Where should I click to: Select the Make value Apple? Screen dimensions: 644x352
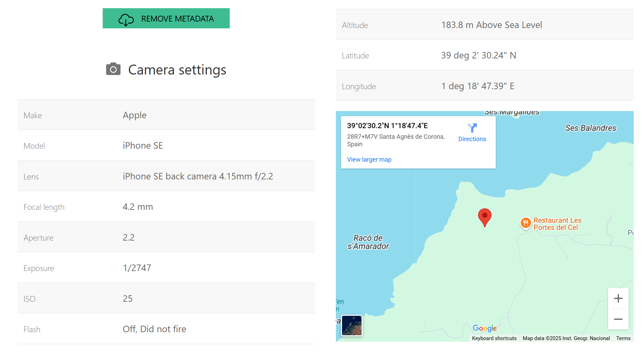coord(135,115)
